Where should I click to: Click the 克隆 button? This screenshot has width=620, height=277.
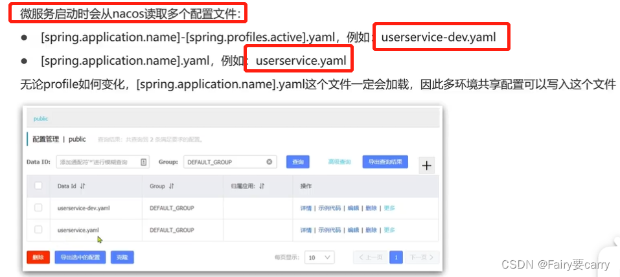pyautogui.click(x=122, y=257)
